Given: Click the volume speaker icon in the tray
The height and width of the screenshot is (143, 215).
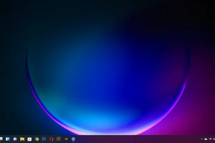Looking at the screenshot, I should pos(214,139).
